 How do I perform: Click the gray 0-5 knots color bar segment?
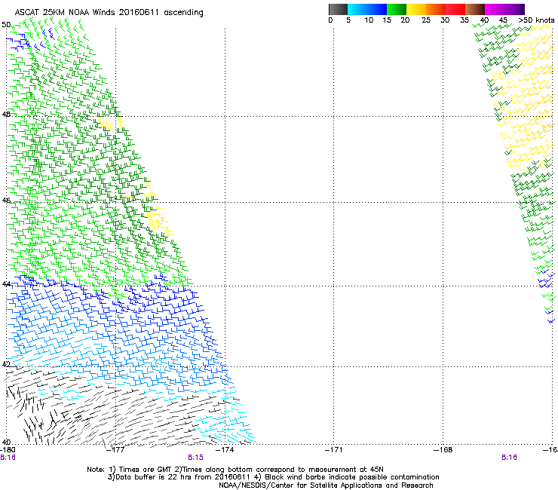tap(338, 9)
